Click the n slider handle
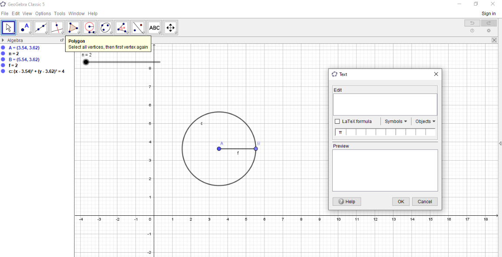 pyautogui.click(x=86, y=62)
